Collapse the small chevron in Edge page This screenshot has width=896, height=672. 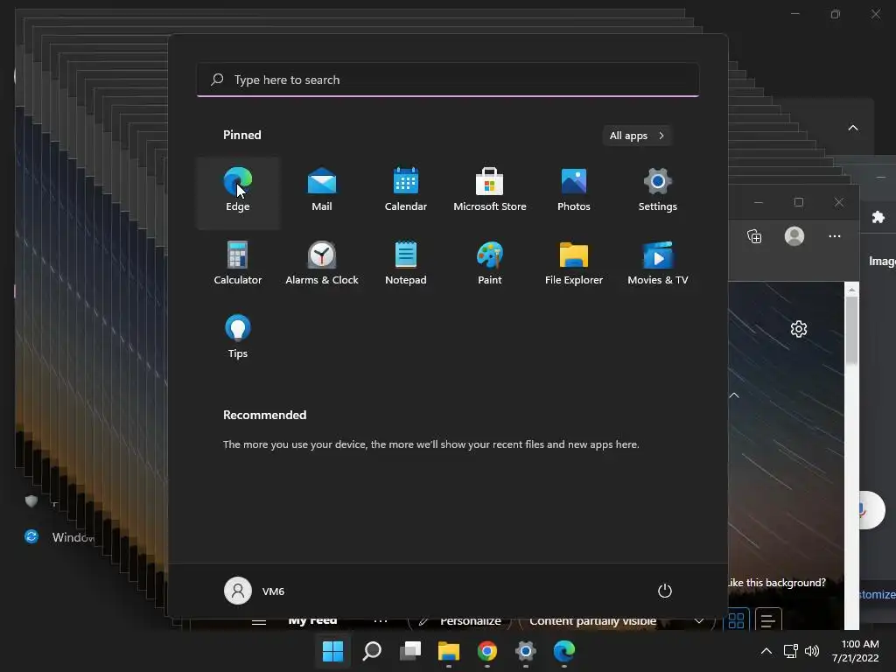click(734, 395)
